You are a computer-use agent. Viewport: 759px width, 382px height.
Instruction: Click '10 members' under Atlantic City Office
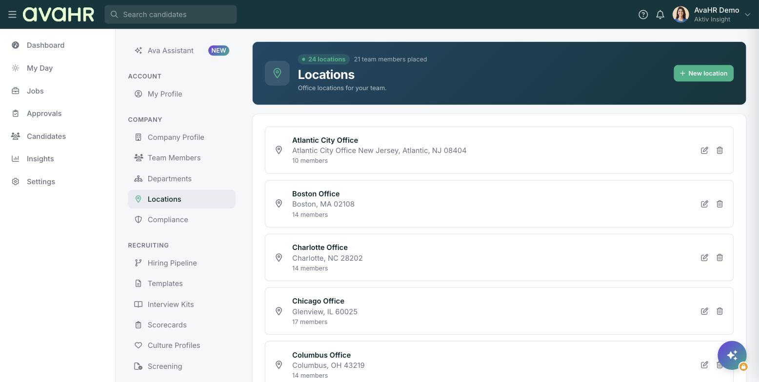310,161
